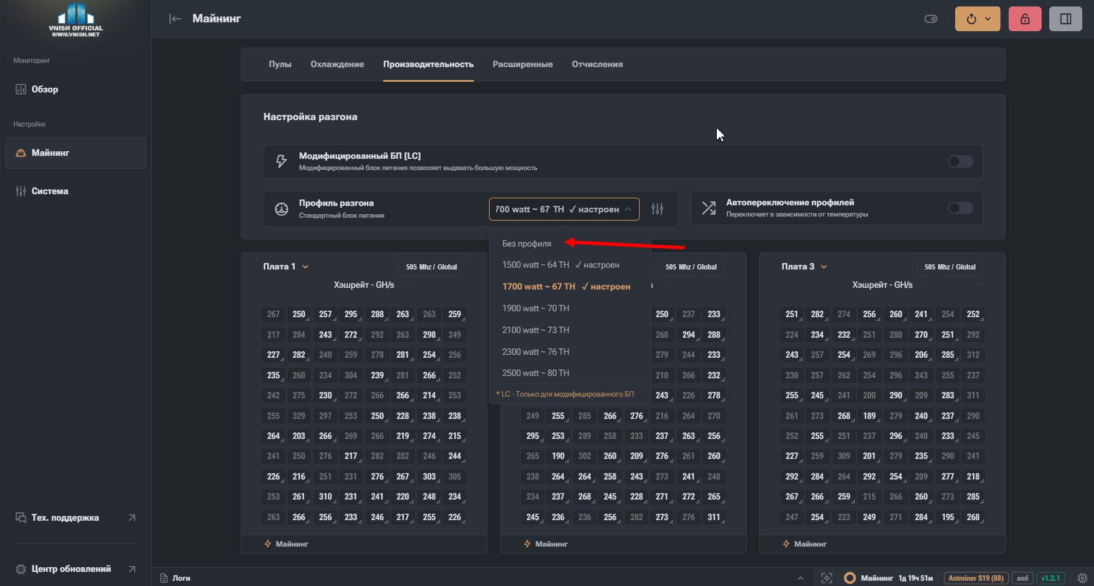This screenshot has height=586, width=1094.
Task: Click chip value 195 on Плата 3
Action: 947,517
